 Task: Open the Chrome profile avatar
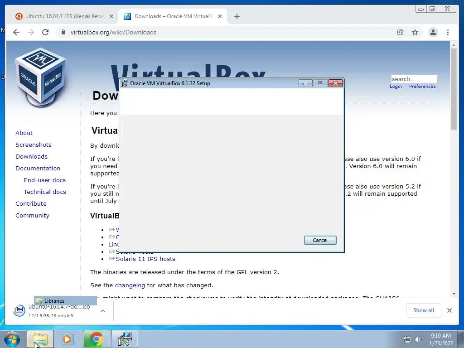pyautogui.click(x=433, y=32)
